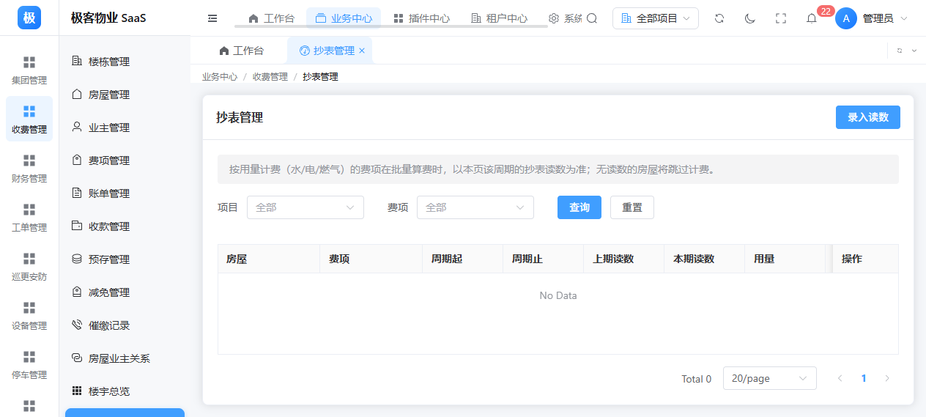926x417 pixels.
Task: Open 20/page page size dropdown
Action: [x=770, y=378]
